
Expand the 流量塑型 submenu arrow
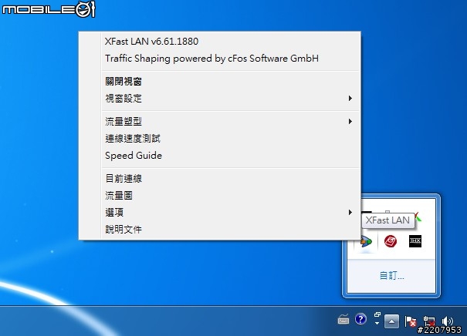(x=350, y=121)
